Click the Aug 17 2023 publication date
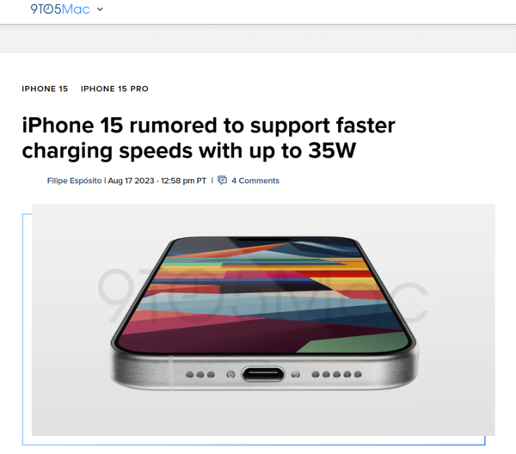This screenshot has width=516, height=454. [x=131, y=181]
